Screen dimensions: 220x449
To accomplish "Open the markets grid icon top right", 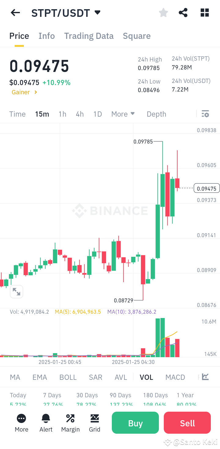I will click(x=204, y=13).
